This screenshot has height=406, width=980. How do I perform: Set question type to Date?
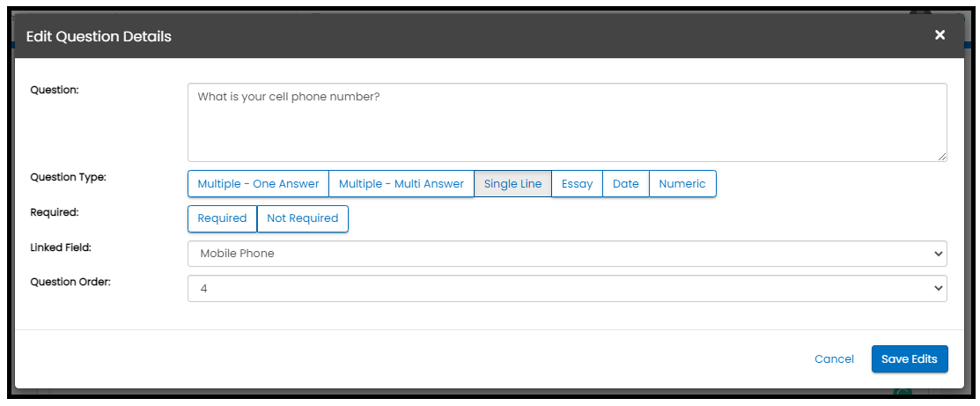(625, 184)
